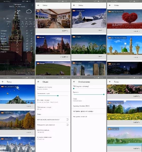
Task: Click the fully-filled teal slider below the FPS slider
Action: [89, 94]
